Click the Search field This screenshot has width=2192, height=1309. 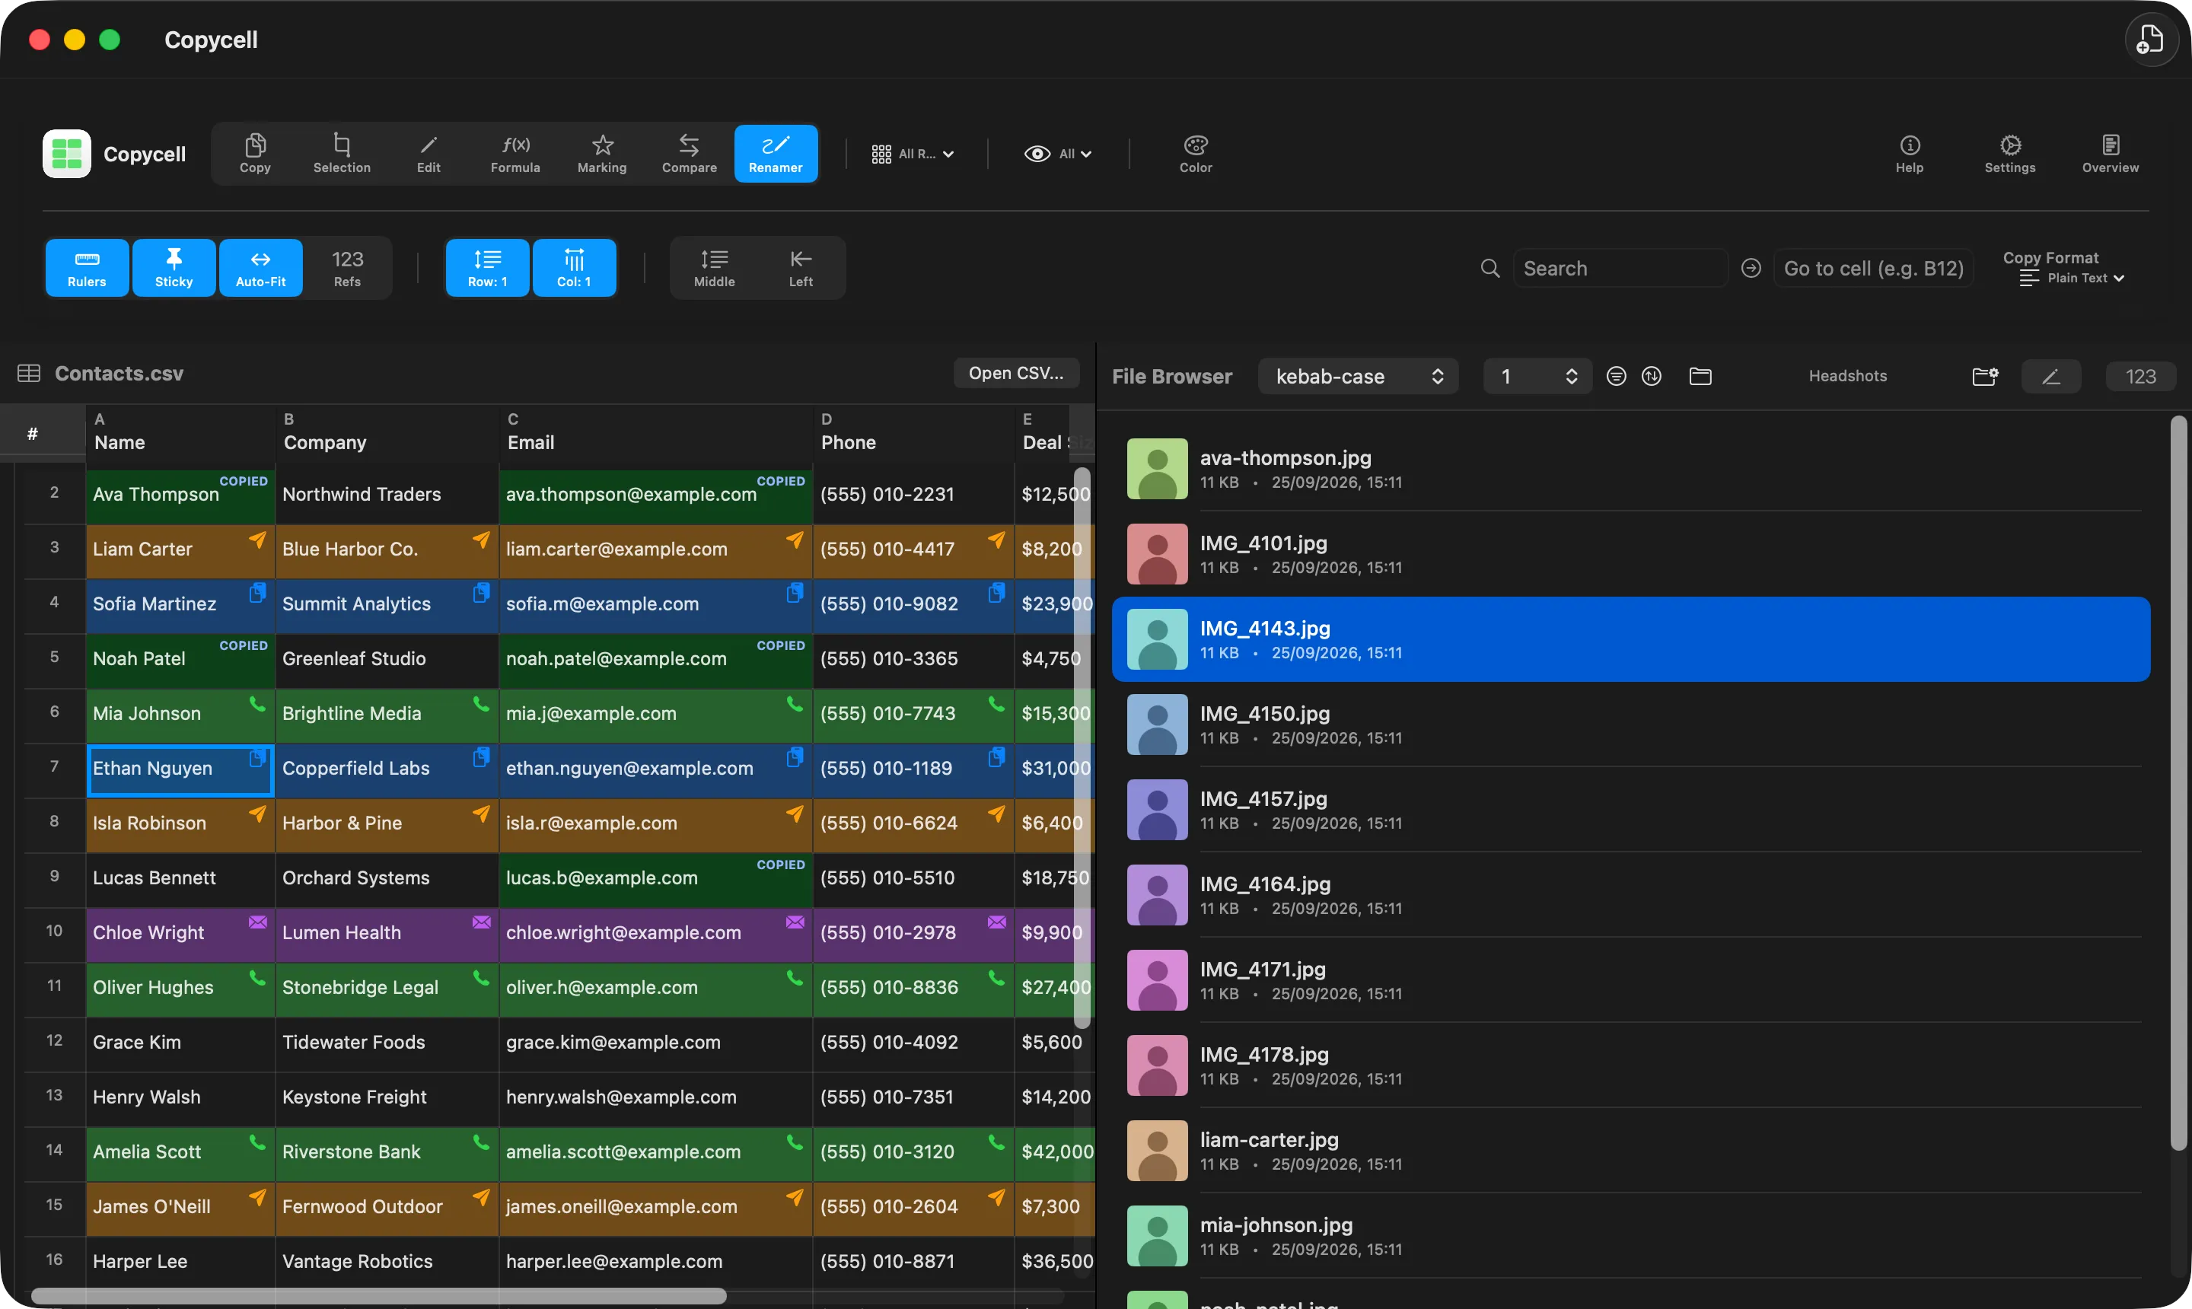pyautogui.click(x=1620, y=268)
